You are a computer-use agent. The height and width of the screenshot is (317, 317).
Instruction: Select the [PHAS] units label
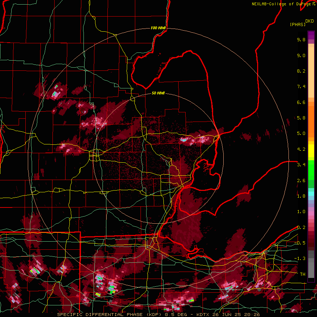(x=298, y=24)
